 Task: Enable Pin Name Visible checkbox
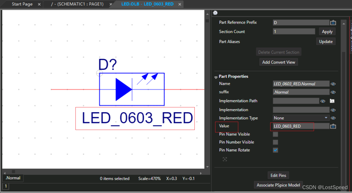click(275, 134)
